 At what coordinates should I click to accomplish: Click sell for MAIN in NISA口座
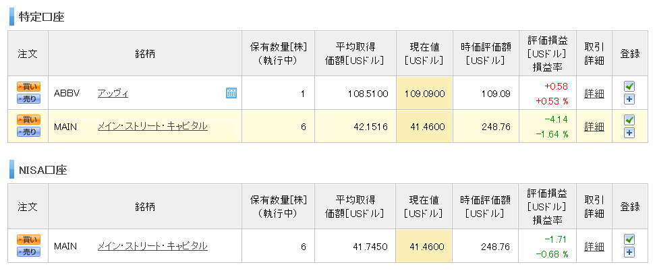(x=28, y=252)
